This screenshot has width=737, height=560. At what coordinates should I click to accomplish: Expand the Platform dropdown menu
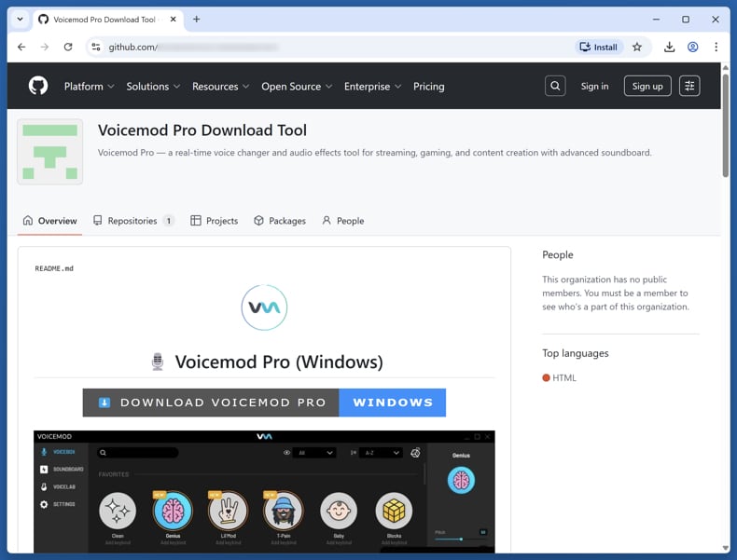pos(89,86)
